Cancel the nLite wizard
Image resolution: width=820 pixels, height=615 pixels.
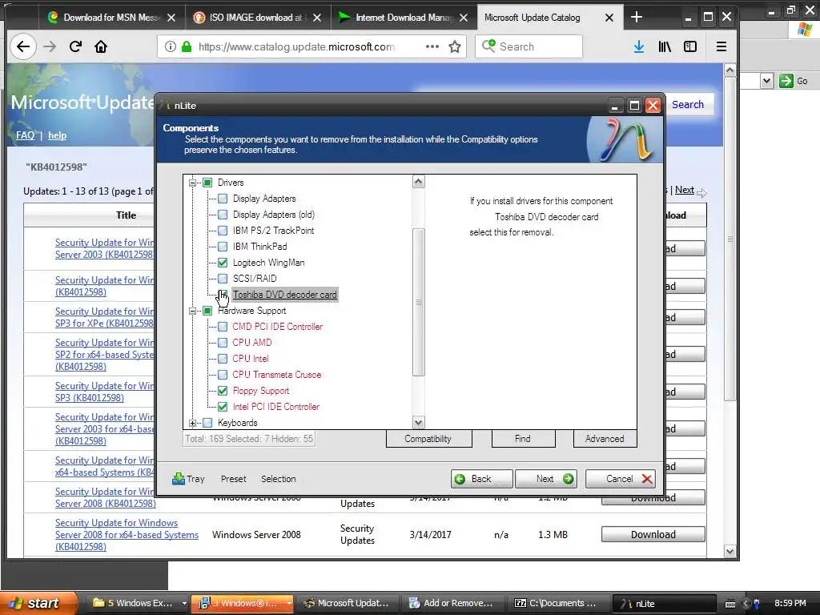(x=621, y=479)
